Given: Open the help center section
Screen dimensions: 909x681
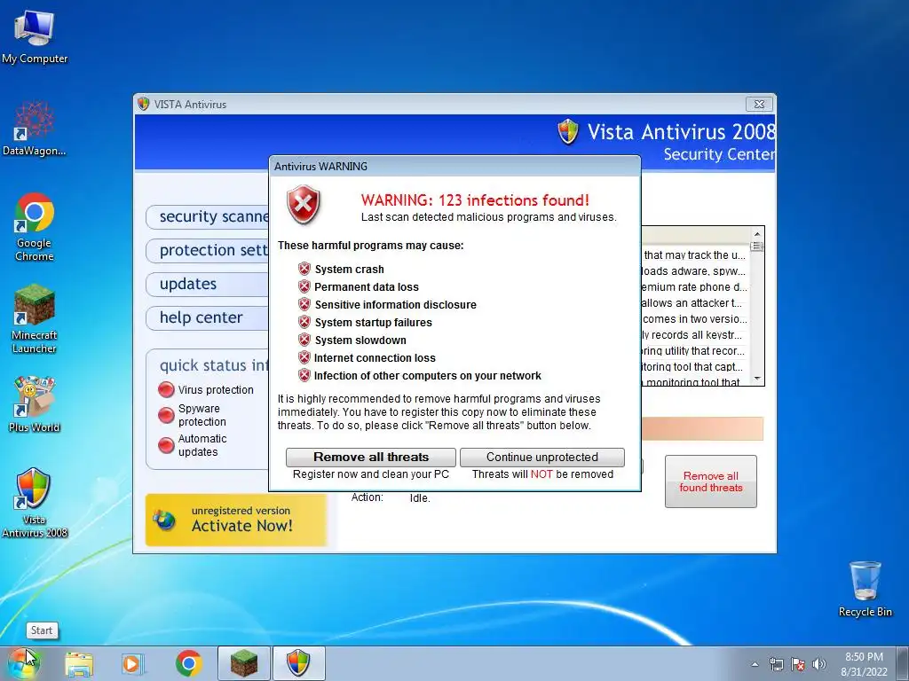Looking at the screenshot, I should point(208,317).
